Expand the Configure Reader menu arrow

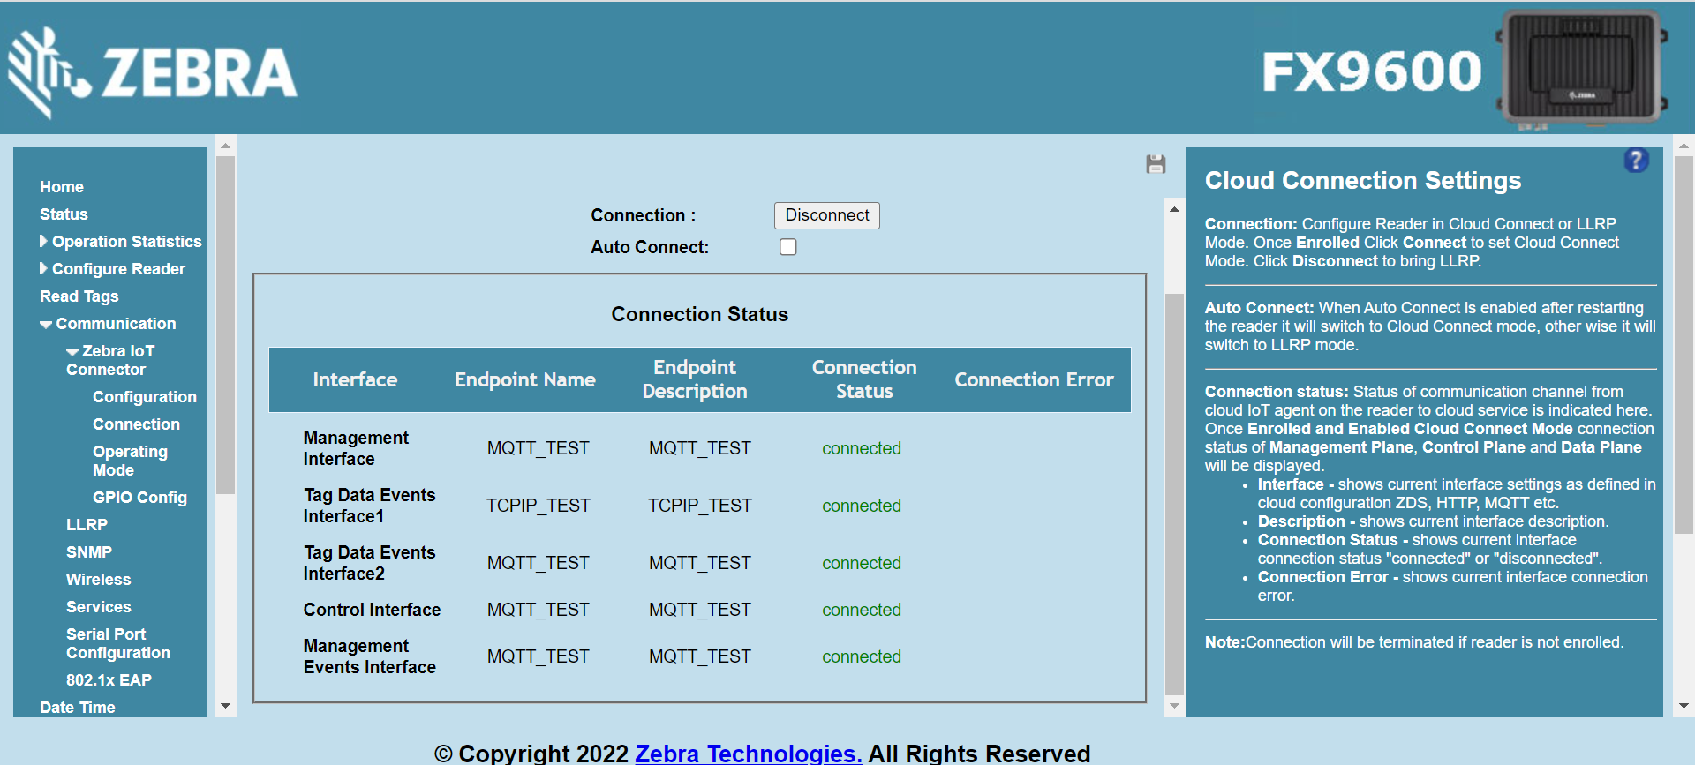pos(44,268)
